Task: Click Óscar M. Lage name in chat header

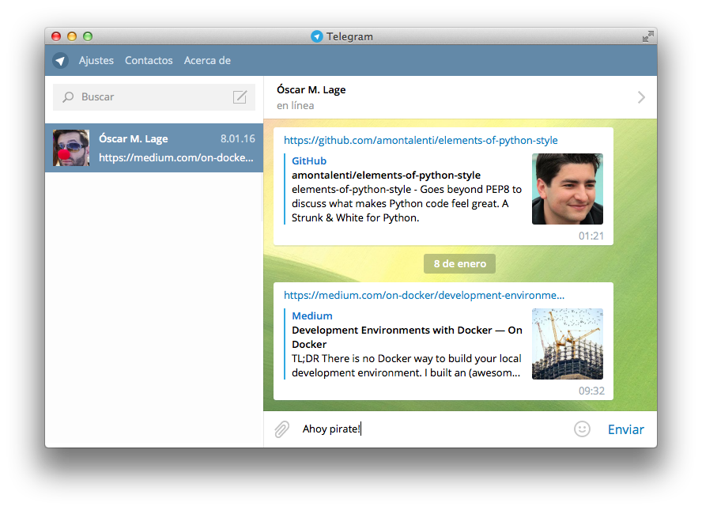Action: pyautogui.click(x=311, y=89)
